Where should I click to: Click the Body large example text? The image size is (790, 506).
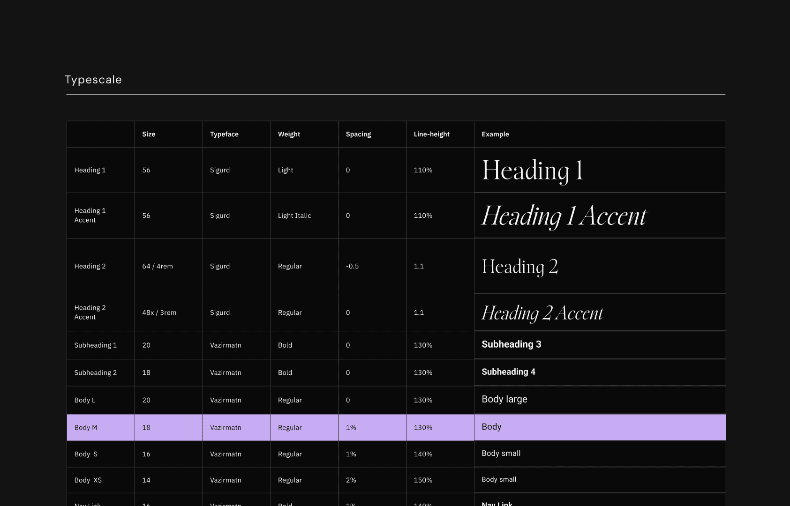[504, 399]
